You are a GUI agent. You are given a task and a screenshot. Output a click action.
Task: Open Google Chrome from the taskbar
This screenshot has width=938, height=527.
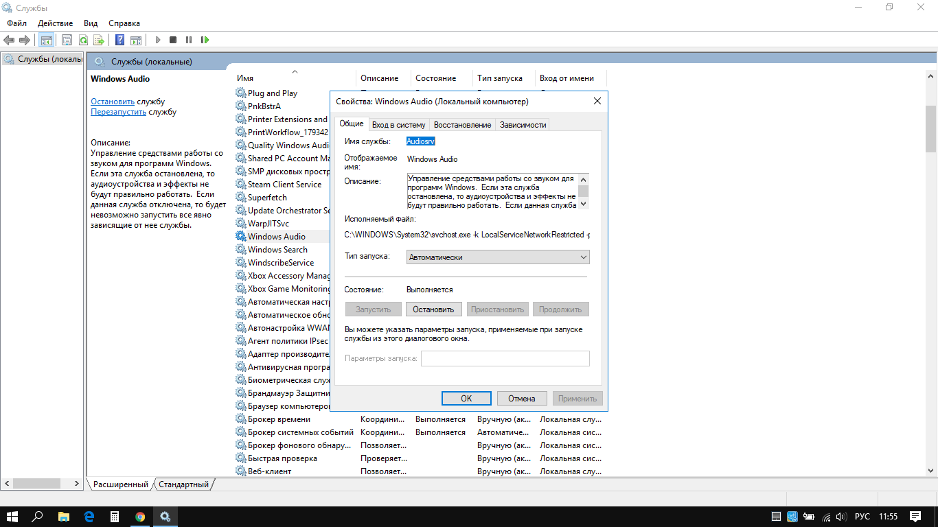(x=140, y=516)
